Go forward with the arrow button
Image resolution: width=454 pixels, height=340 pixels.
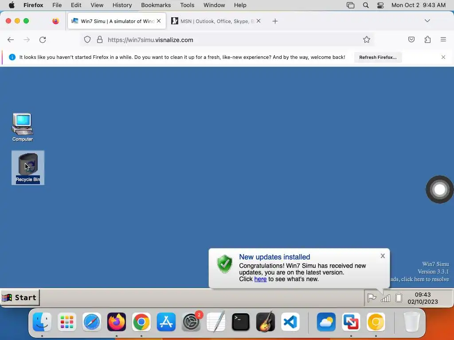pyautogui.click(x=27, y=39)
